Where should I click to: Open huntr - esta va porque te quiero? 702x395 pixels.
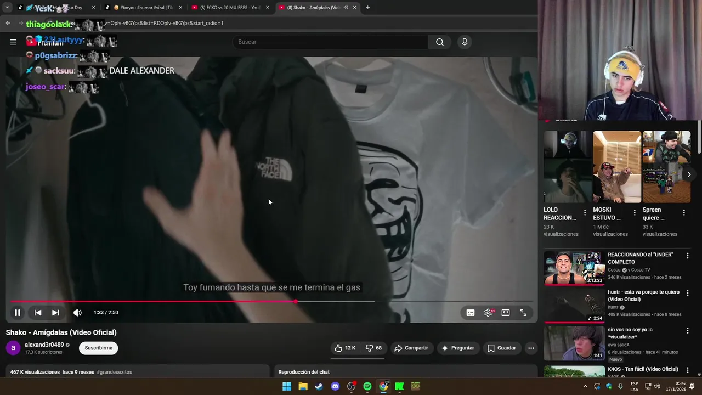tap(574, 306)
